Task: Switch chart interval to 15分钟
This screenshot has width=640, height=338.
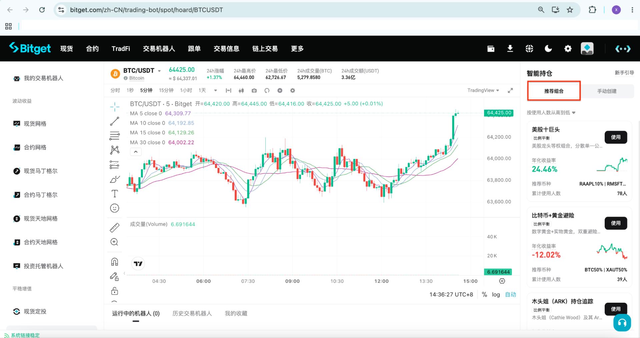Action: [x=166, y=91]
